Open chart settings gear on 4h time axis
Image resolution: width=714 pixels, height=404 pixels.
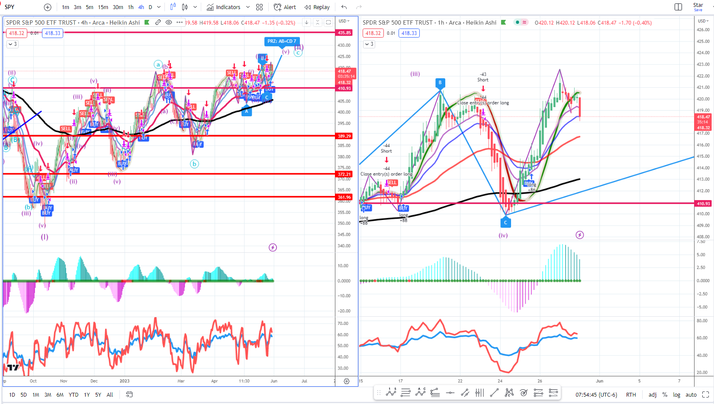(347, 381)
